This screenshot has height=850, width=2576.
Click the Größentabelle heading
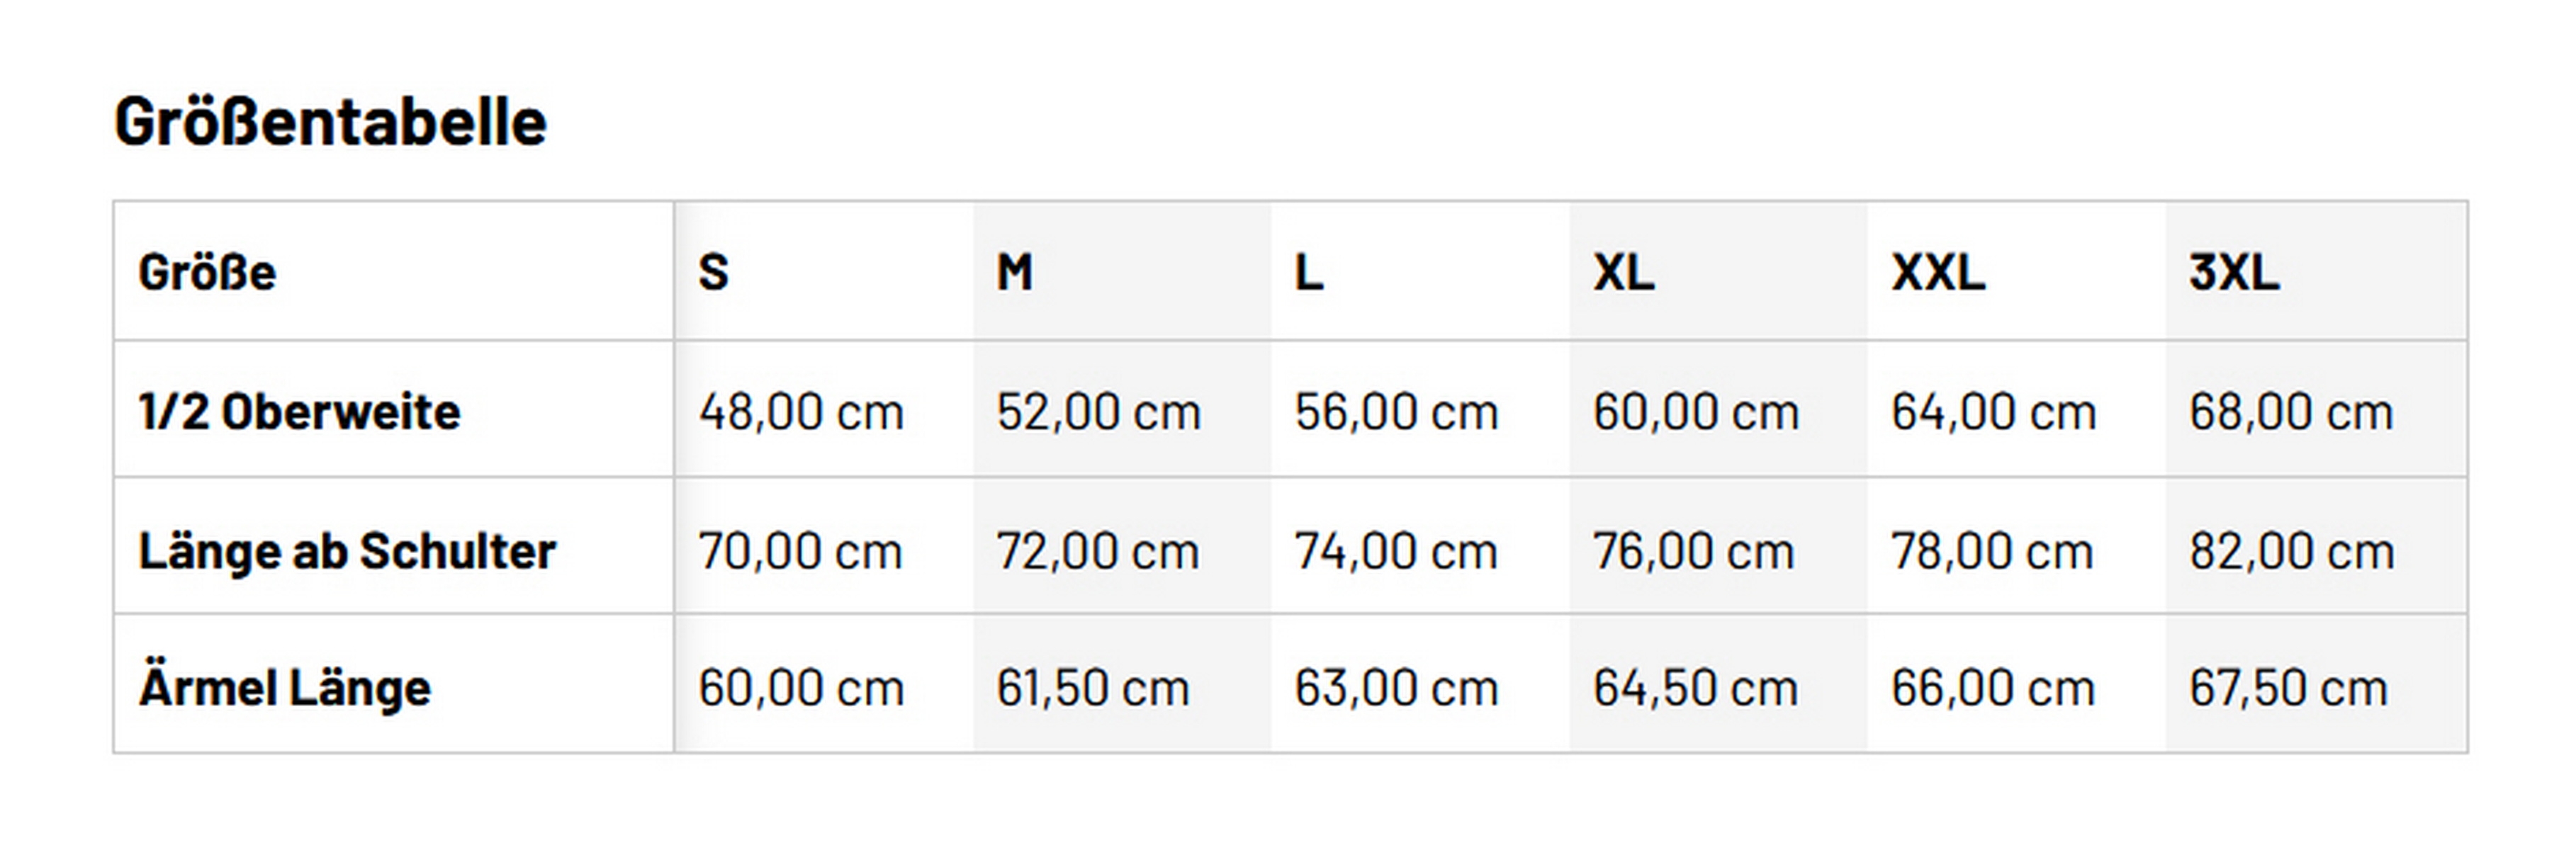tap(330, 123)
